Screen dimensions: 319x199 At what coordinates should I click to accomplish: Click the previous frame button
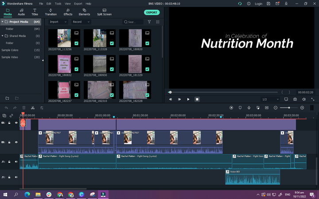click(171, 99)
